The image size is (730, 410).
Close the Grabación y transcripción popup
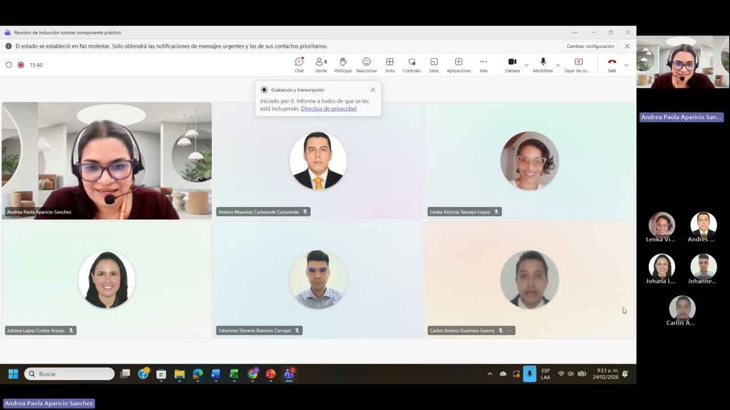(372, 90)
